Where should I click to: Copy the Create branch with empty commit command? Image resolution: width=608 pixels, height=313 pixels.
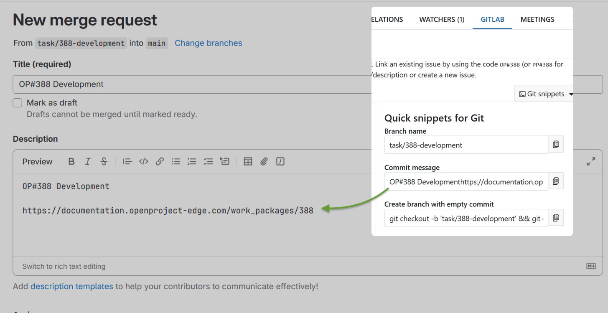(x=556, y=218)
